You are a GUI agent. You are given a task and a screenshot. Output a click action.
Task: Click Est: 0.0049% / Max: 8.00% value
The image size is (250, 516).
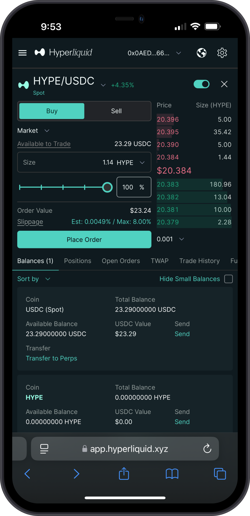(x=111, y=222)
